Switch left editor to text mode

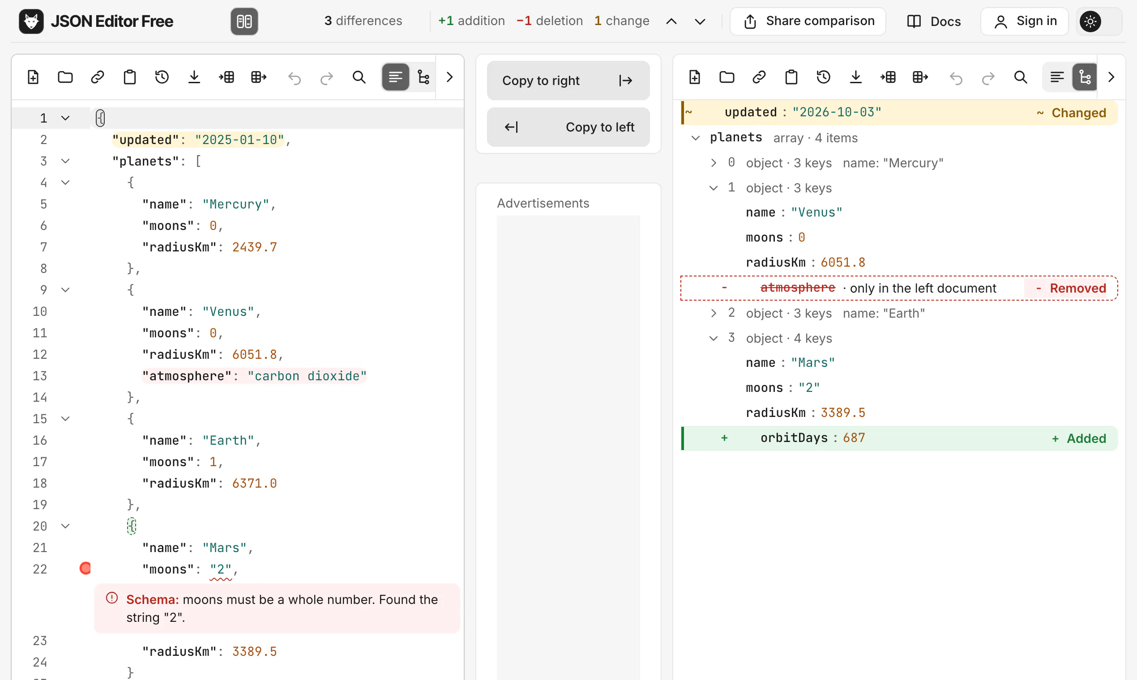pyautogui.click(x=396, y=77)
